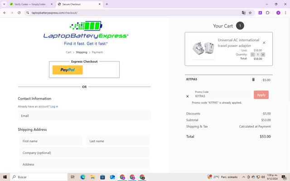
Task: Open the tab search dropdown arrow
Action: (4, 4)
